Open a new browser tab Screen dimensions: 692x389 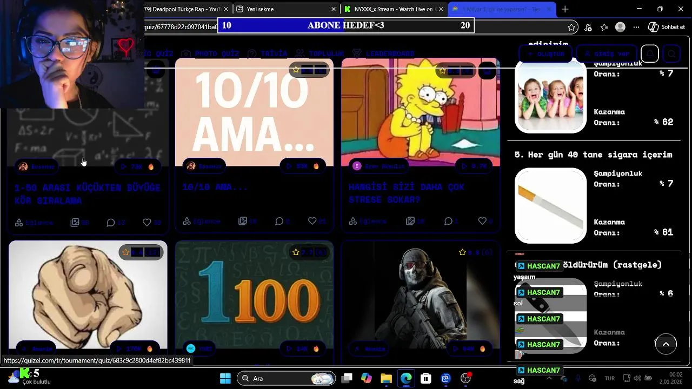point(565,9)
